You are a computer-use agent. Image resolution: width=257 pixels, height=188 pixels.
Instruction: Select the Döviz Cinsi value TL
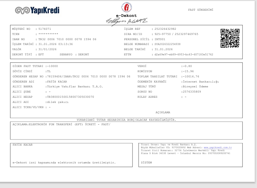tap(49, 72)
